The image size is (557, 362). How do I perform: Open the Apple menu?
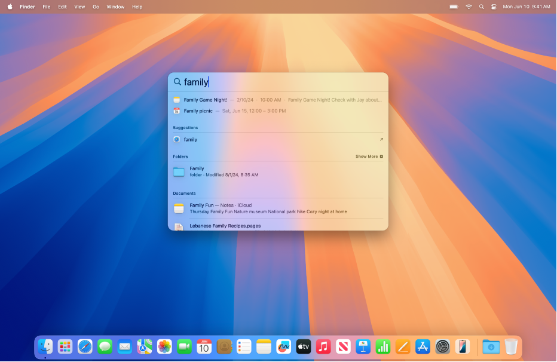point(10,7)
